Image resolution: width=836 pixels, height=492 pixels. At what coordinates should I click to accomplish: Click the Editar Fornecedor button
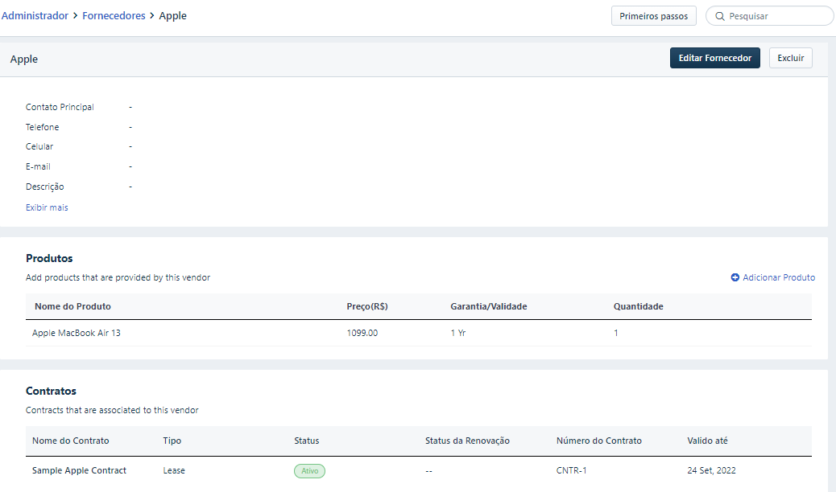click(x=715, y=58)
